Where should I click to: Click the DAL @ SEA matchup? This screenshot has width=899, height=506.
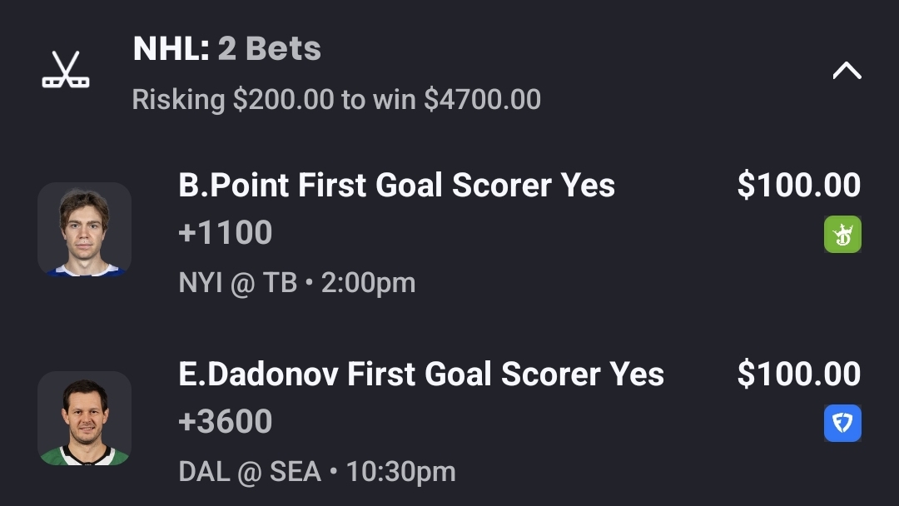point(250,472)
